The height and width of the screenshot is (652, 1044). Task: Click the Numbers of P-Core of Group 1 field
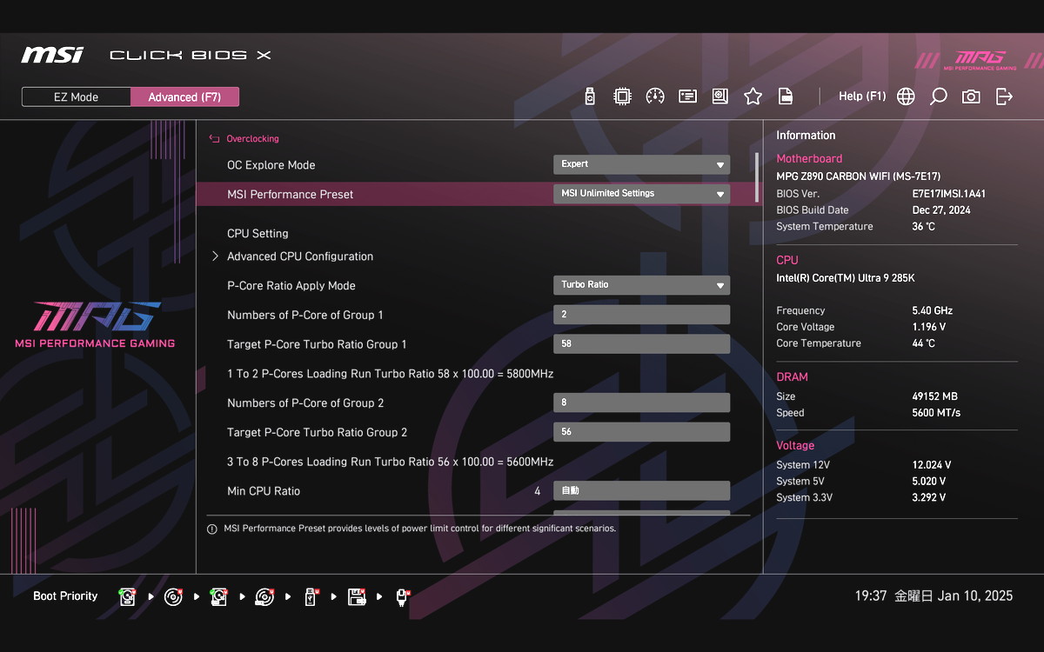642,315
